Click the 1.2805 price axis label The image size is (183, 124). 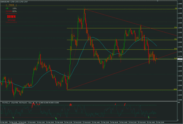tap(180, 42)
